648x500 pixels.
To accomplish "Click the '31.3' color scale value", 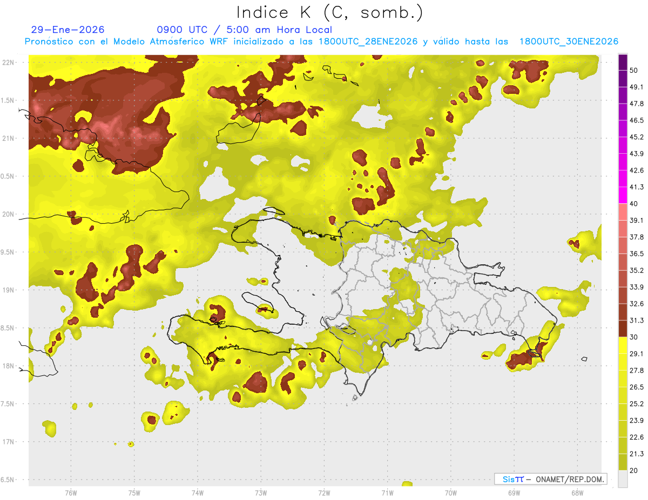I will [x=637, y=320].
